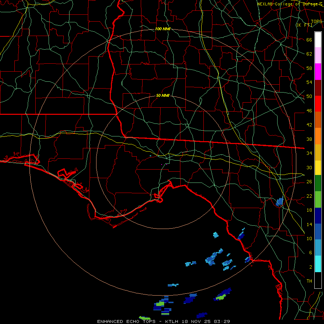Select the medium blue legend color band
The width and height of the screenshot is (324, 324).
point(318,232)
